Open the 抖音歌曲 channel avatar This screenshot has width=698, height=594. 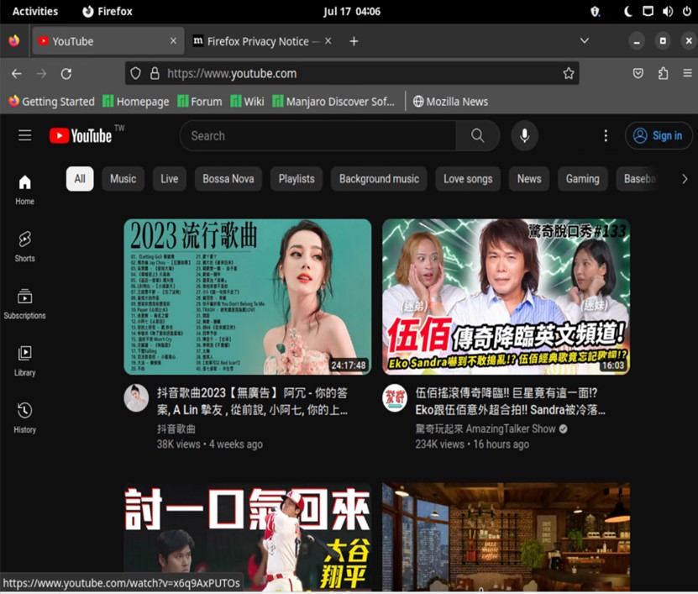click(136, 397)
